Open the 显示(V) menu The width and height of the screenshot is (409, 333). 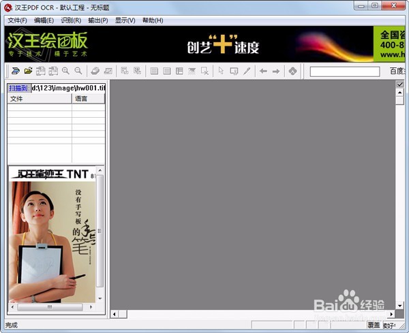pyautogui.click(x=125, y=20)
